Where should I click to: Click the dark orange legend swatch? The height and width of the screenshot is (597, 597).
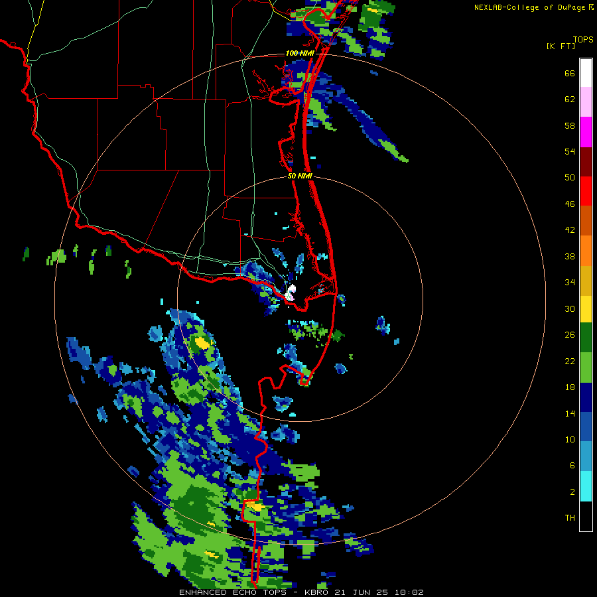[x=586, y=221]
